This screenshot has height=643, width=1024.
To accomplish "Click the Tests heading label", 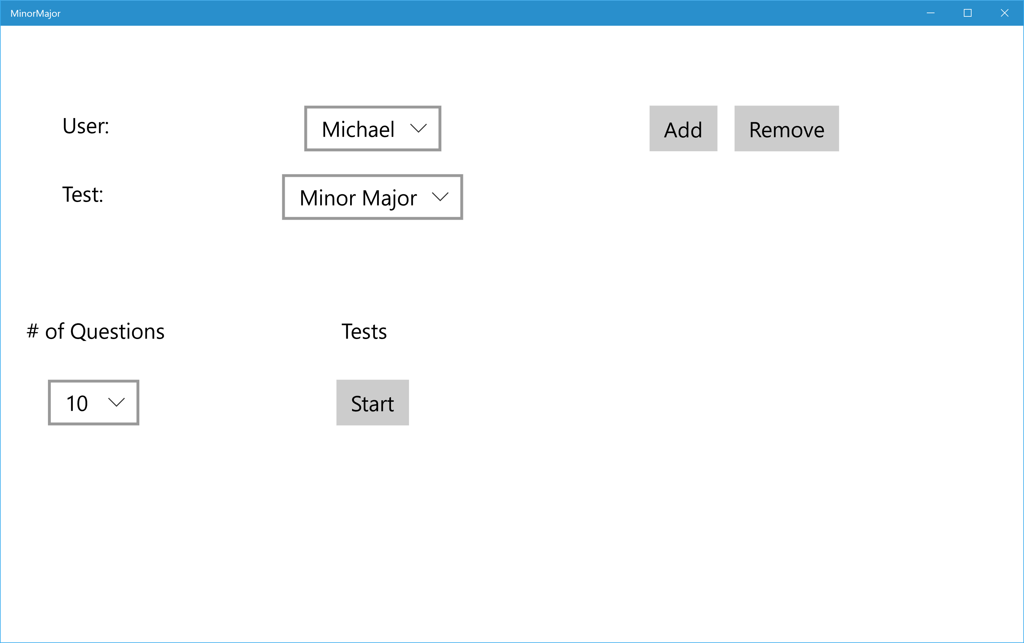I will tap(364, 332).
